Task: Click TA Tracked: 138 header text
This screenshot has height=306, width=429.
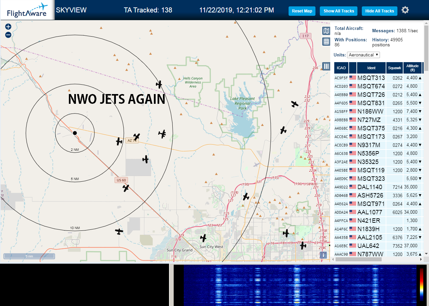Action: point(148,10)
